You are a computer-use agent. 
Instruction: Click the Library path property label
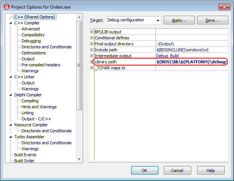(x=106, y=62)
